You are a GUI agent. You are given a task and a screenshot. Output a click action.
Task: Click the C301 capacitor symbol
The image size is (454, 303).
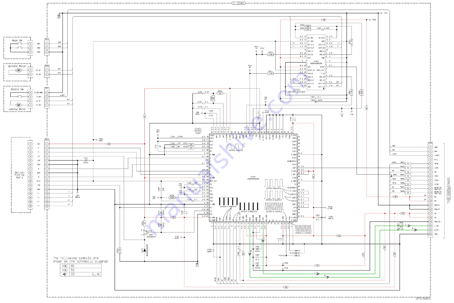[322, 29]
